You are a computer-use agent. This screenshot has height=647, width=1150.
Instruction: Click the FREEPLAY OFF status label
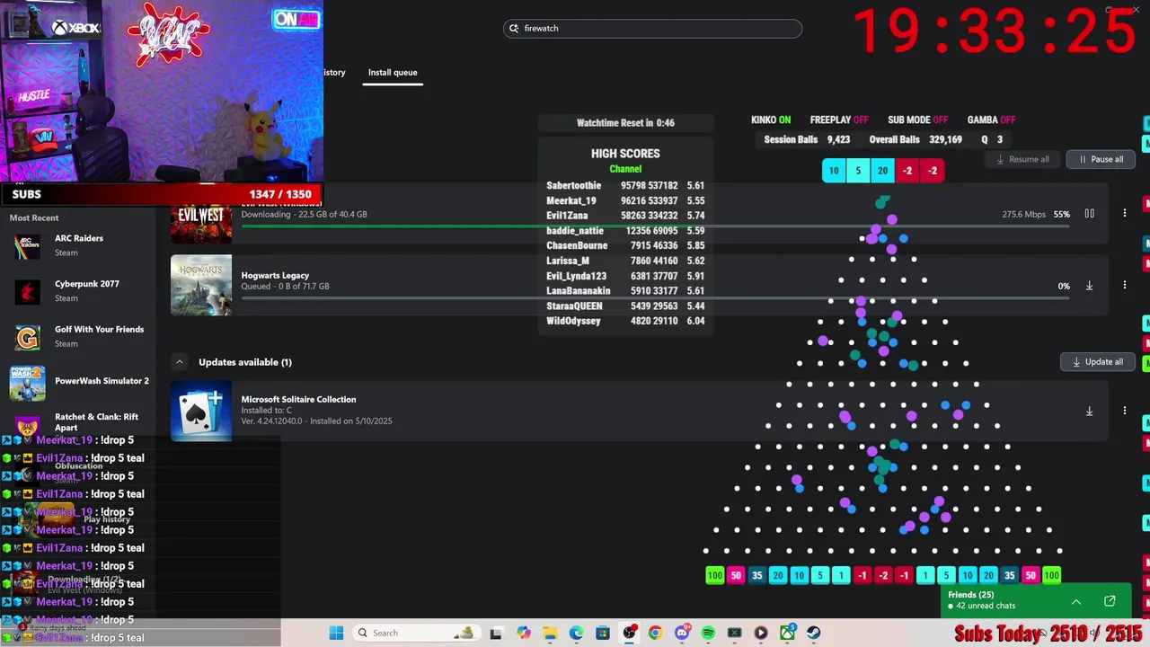coord(839,120)
